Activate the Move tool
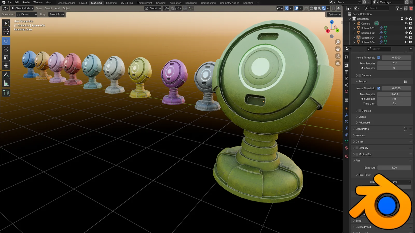Image resolution: width=415 pixels, height=233 pixels. coord(6,41)
